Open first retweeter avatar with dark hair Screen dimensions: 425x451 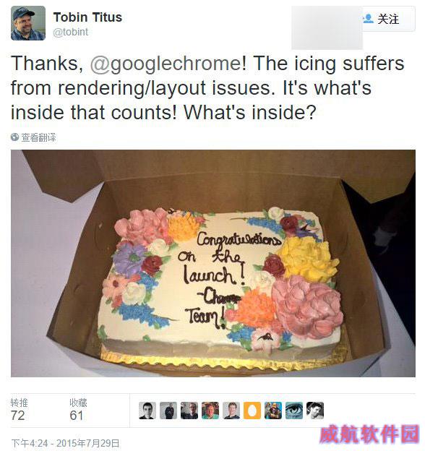147,411
